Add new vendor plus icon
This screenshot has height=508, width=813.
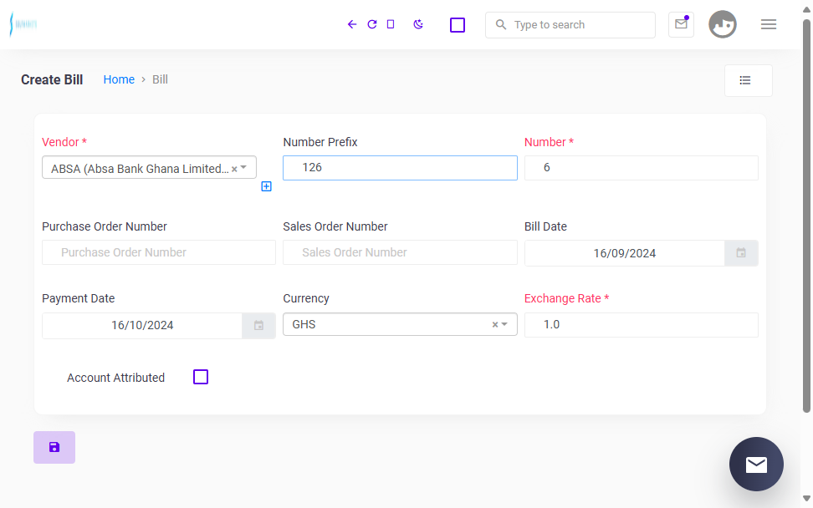[x=267, y=186]
